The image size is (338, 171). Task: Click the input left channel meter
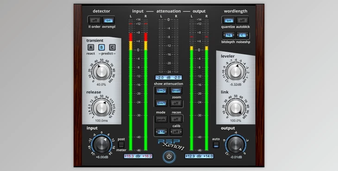[x=131, y=85]
